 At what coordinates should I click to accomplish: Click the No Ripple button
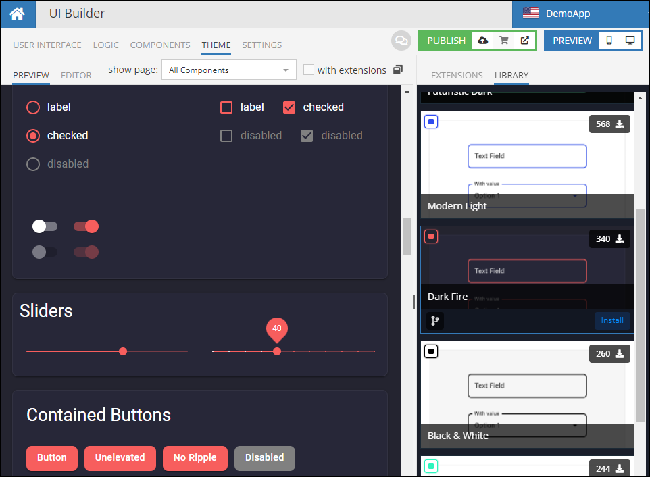[x=195, y=457]
